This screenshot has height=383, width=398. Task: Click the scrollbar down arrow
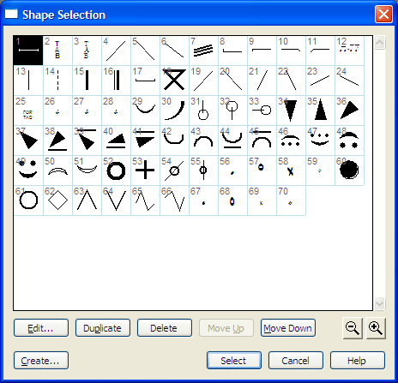pos(379,303)
